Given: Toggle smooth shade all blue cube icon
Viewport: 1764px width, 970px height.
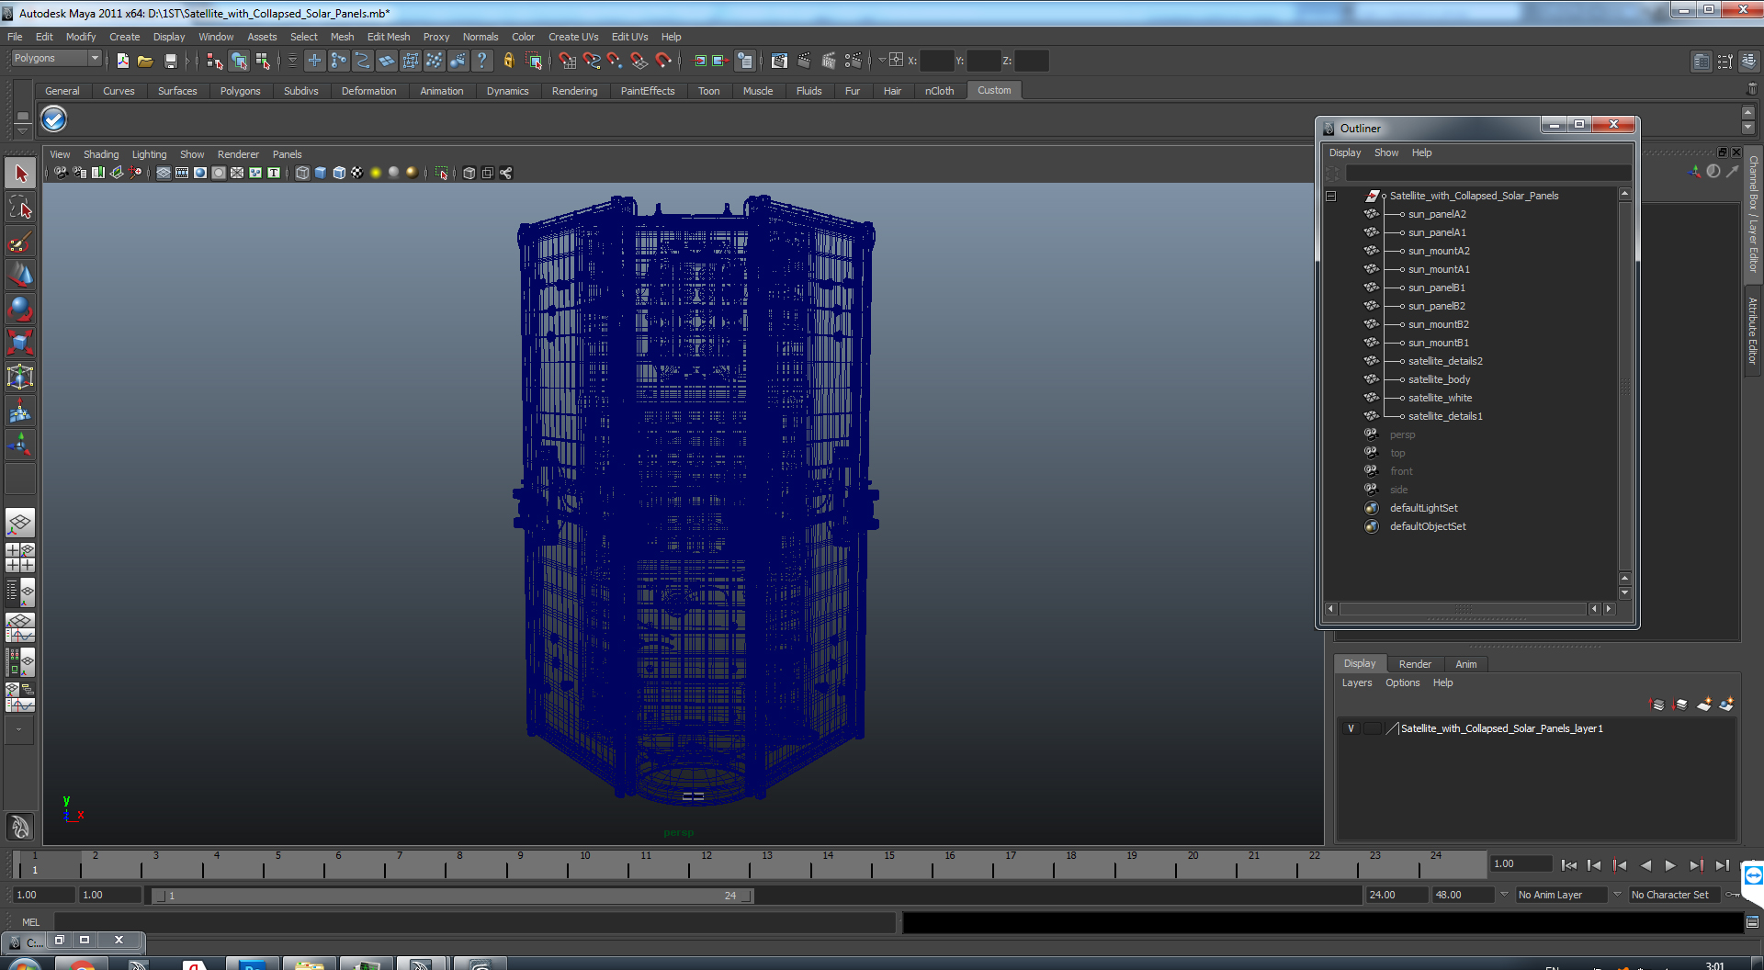Looking at the screenshot, I should (x=321, y=173).
